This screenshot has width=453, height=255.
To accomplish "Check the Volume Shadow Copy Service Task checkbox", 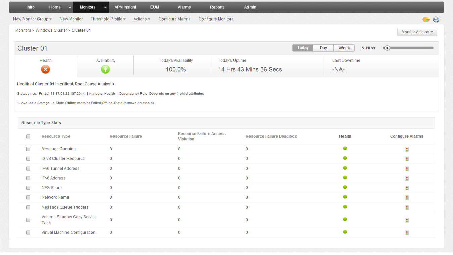I will point(28,220).
